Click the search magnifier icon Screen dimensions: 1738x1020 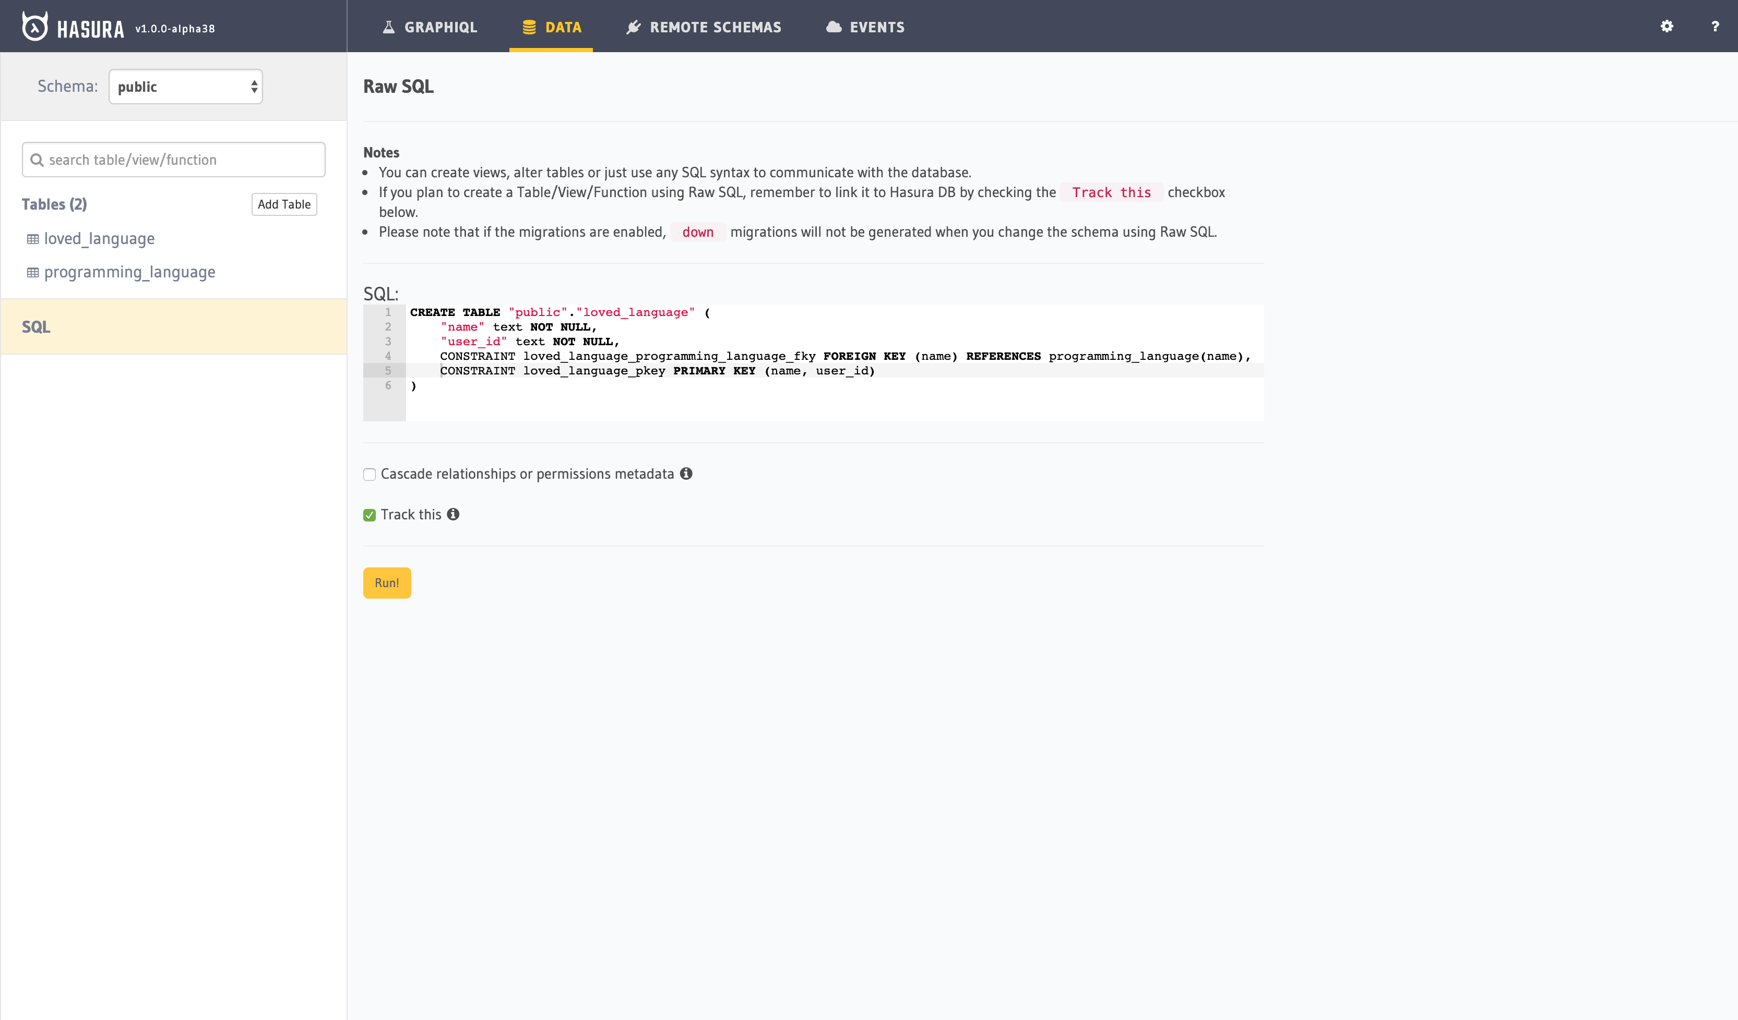point(37,160)
